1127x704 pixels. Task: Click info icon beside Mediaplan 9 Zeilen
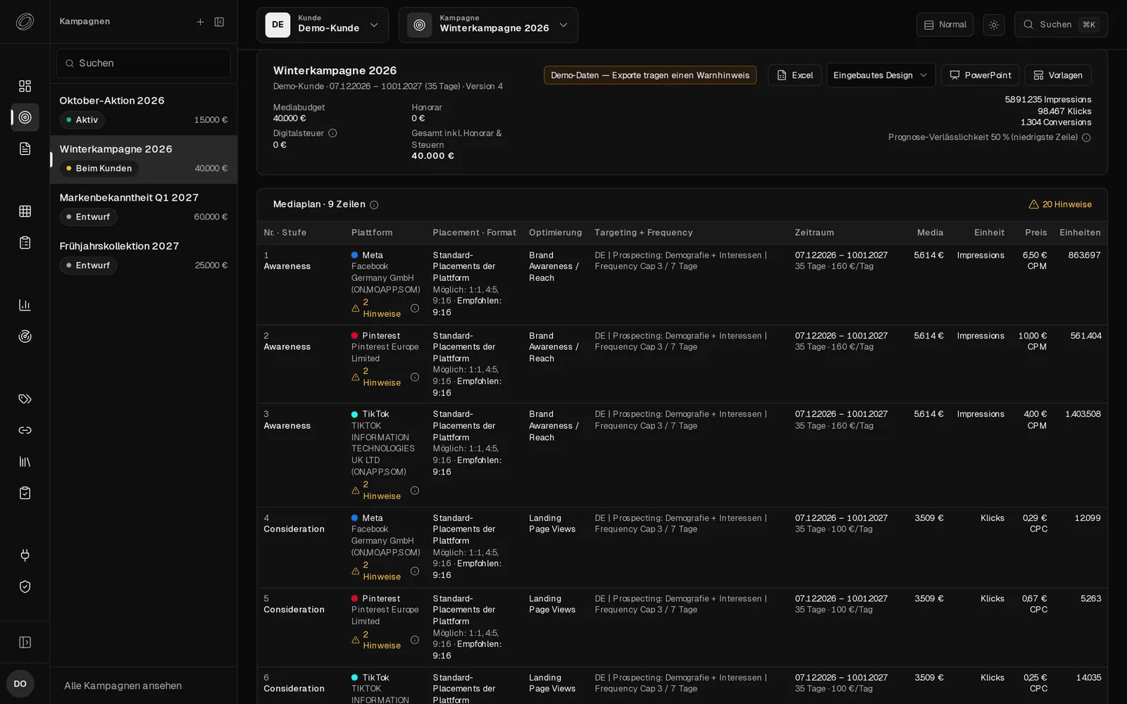[374, 205]
